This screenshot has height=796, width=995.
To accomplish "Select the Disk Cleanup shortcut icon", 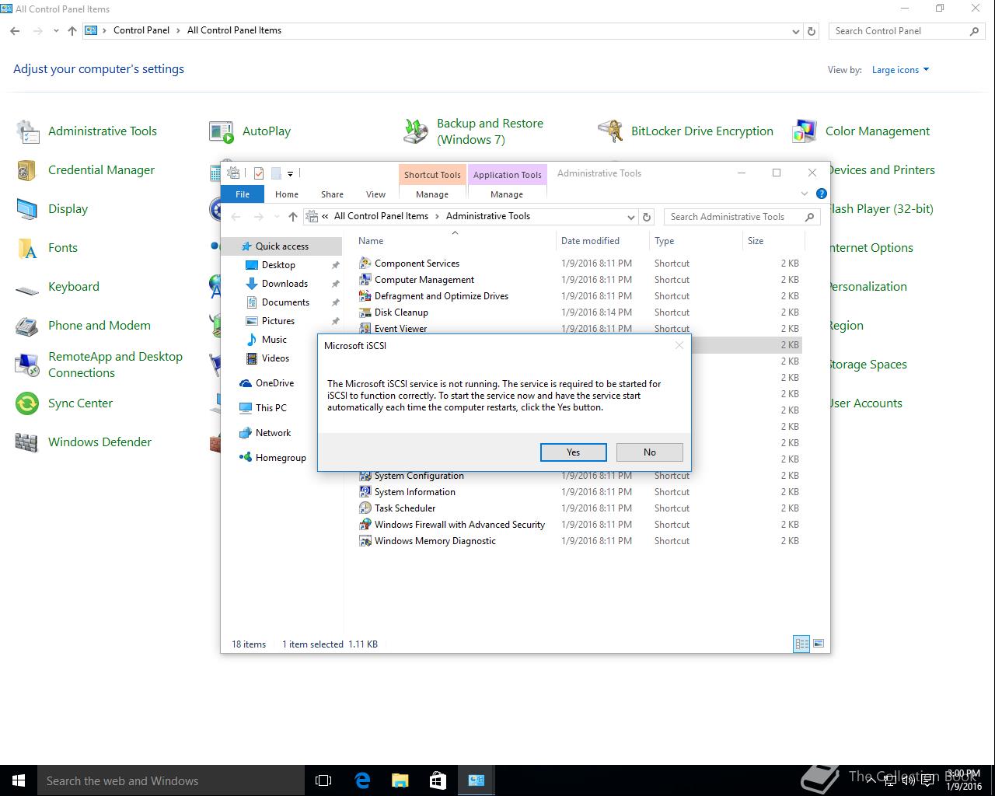I will pos(365,312).
